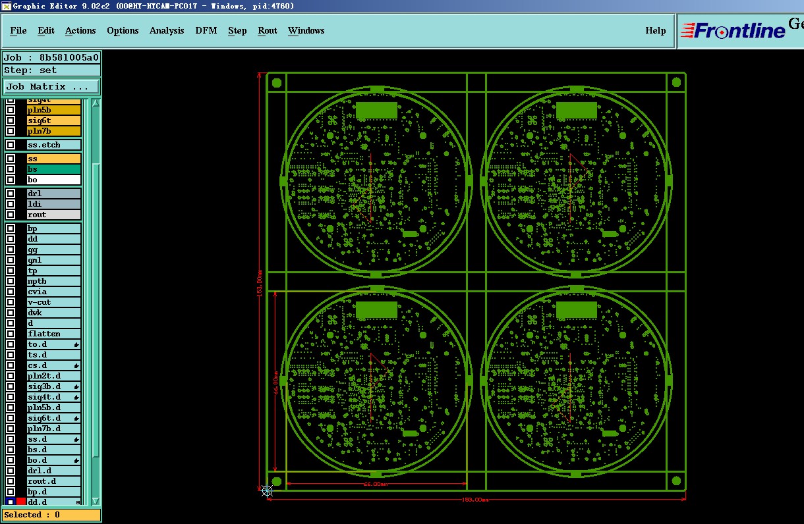
Task: Toggle the checkbox for layer bo
Action: [x=11, y=180]
